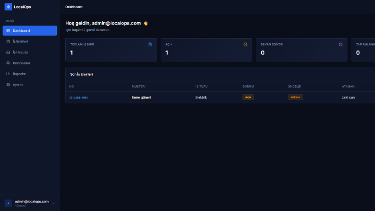Click clock icon on Devam Ediyor card

[340, 44]
